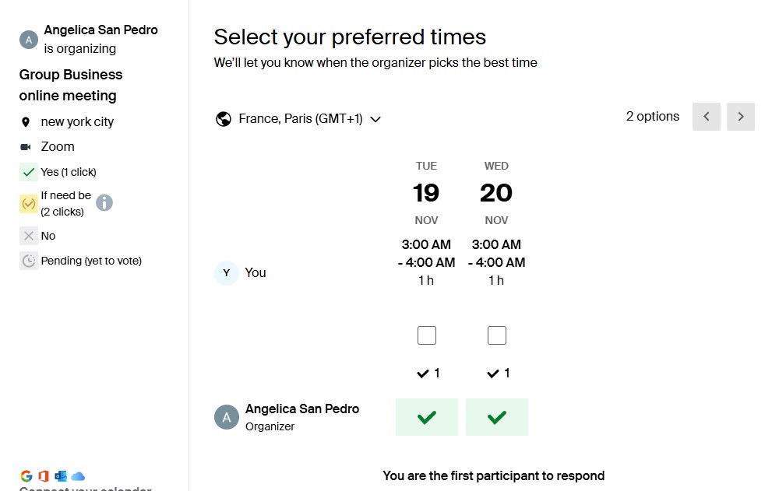Click organizer's green vote cell for Nov 19
772x491 pixels.
(426, 417)
